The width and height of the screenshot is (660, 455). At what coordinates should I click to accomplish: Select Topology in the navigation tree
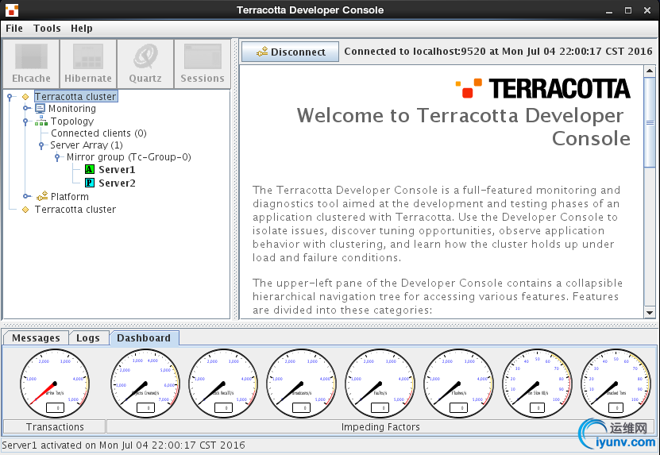[x=72, y=121]
